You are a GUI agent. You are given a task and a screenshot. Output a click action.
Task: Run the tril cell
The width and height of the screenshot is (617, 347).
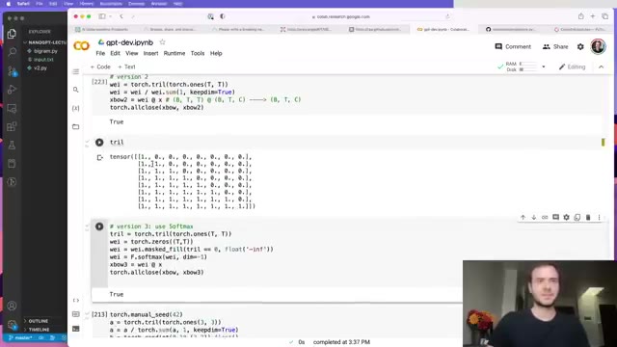coord(99,143)
